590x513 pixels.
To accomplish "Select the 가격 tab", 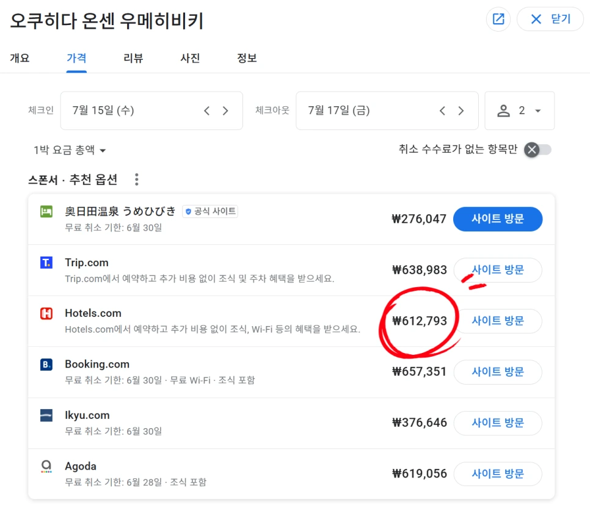I will pyautogui.click(x=76, y=58).
